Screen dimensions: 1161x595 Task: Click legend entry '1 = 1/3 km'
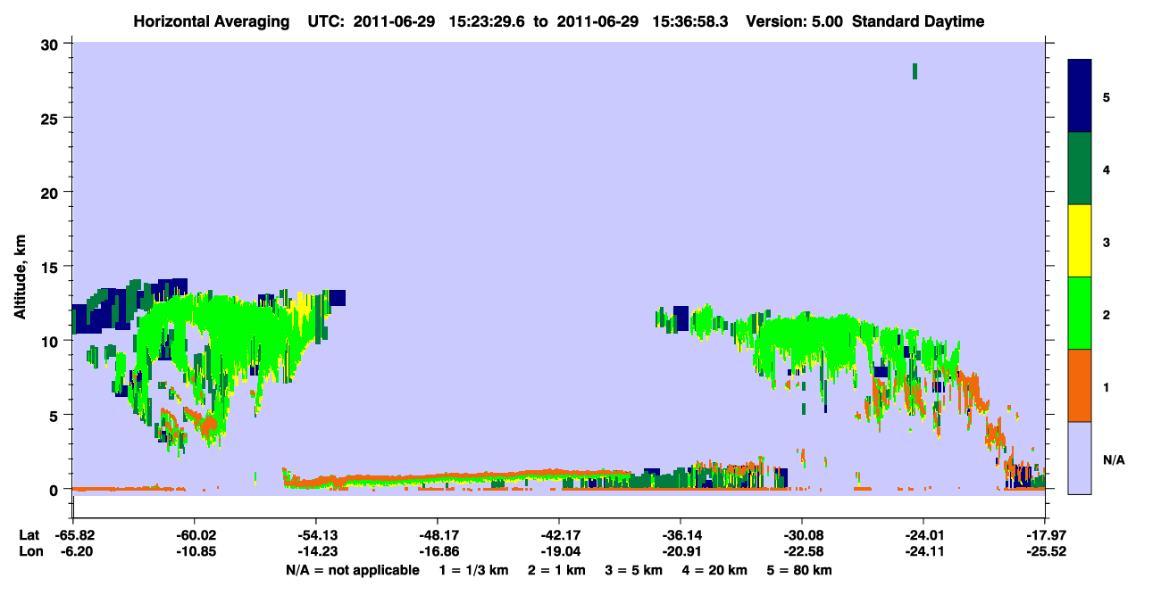point(473,570)
